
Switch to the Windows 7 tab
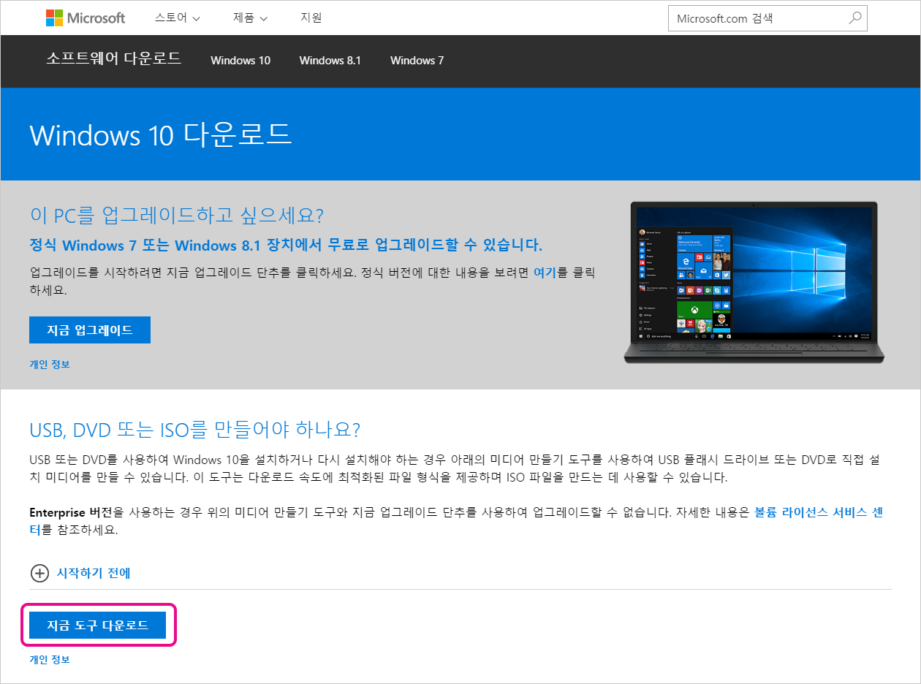(x=417, y=61)
